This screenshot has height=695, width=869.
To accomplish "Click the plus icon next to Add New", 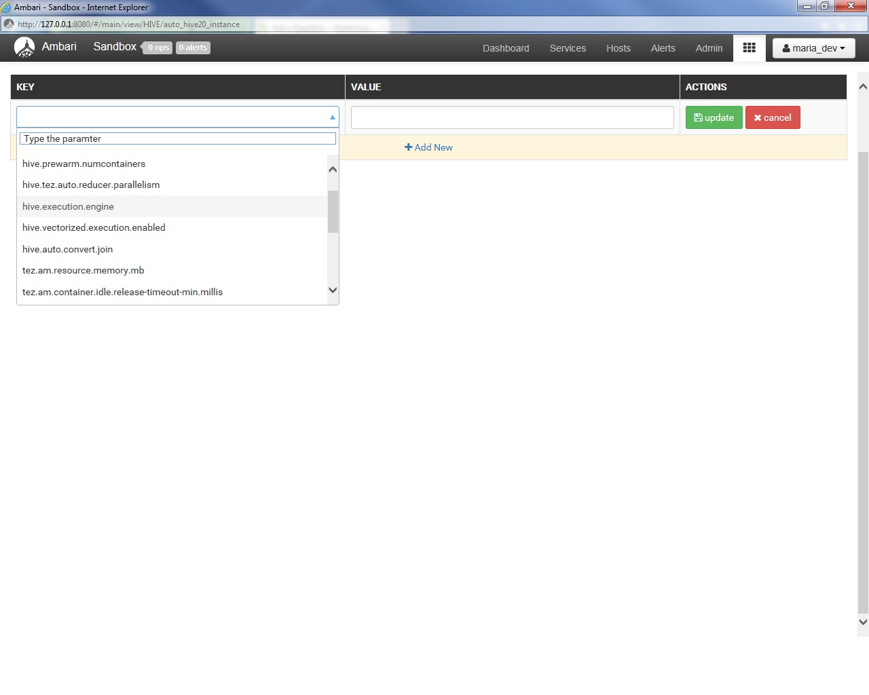I will click(x=408, y=147).
